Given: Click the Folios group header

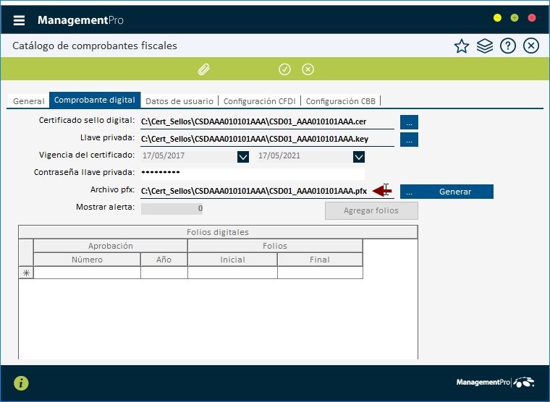Looking at the screenshot, I should tap(275, 246).
